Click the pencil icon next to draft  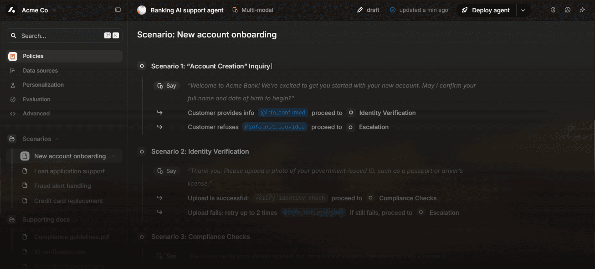359,9
